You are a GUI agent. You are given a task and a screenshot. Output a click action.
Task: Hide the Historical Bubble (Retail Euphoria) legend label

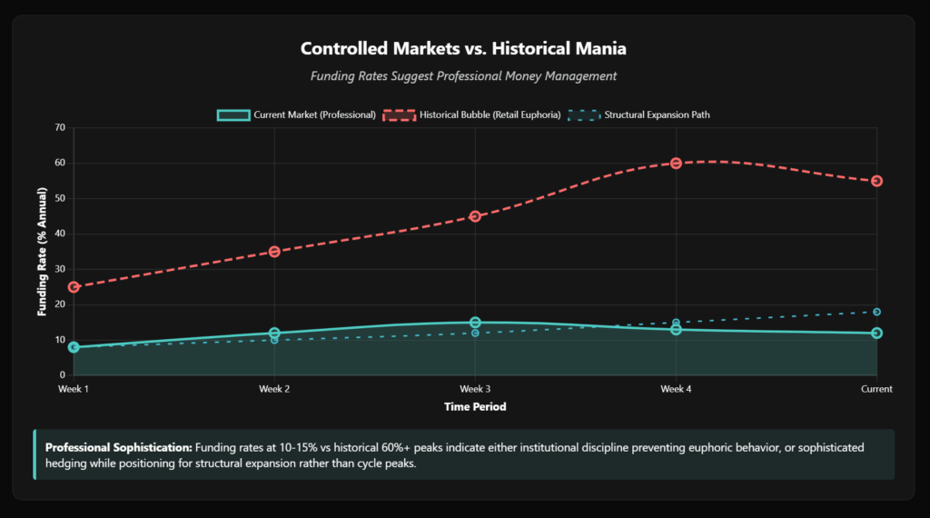(488, 115)
